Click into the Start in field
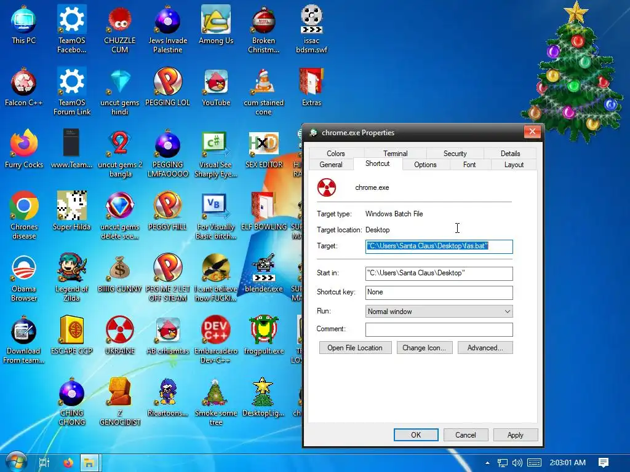630x472 pixels. pos(439,273)
